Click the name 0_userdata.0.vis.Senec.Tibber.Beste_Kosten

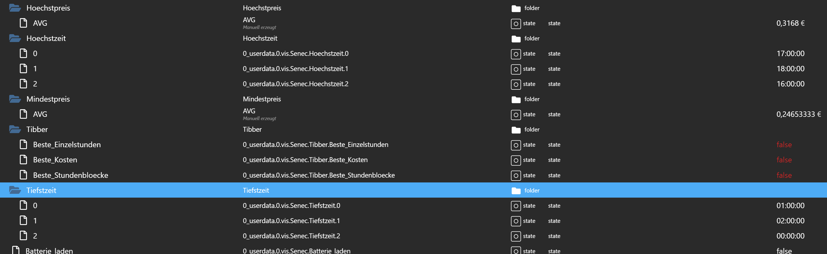tap(305, 160)
